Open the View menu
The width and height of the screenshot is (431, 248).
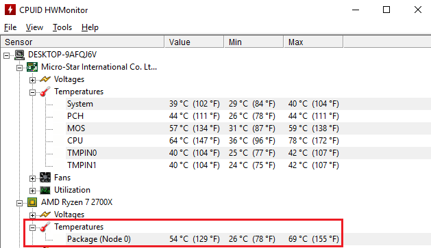pos(34,27)
